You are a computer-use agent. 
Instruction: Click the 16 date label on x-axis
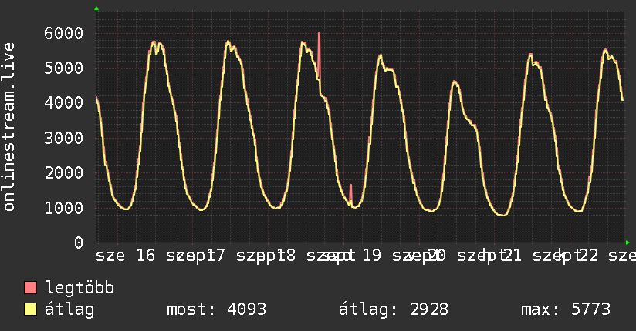[x=146, y=256]
